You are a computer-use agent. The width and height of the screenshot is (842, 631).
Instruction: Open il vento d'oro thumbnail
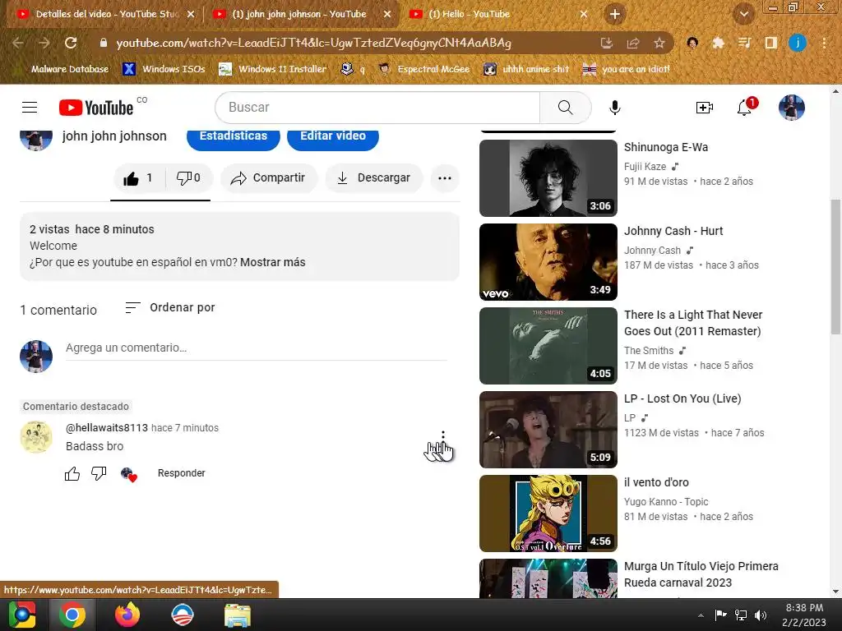point(548,514)
